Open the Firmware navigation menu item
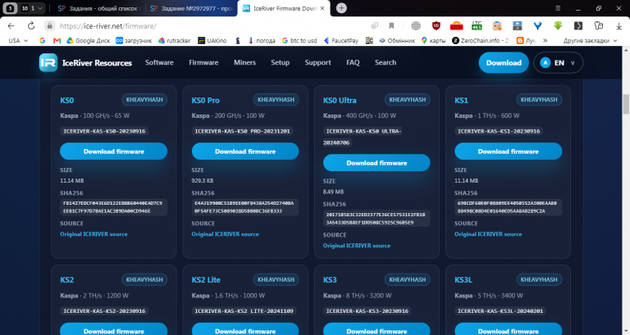 tap(203, 62)
